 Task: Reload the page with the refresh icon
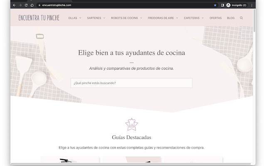[x=26, y=5]
